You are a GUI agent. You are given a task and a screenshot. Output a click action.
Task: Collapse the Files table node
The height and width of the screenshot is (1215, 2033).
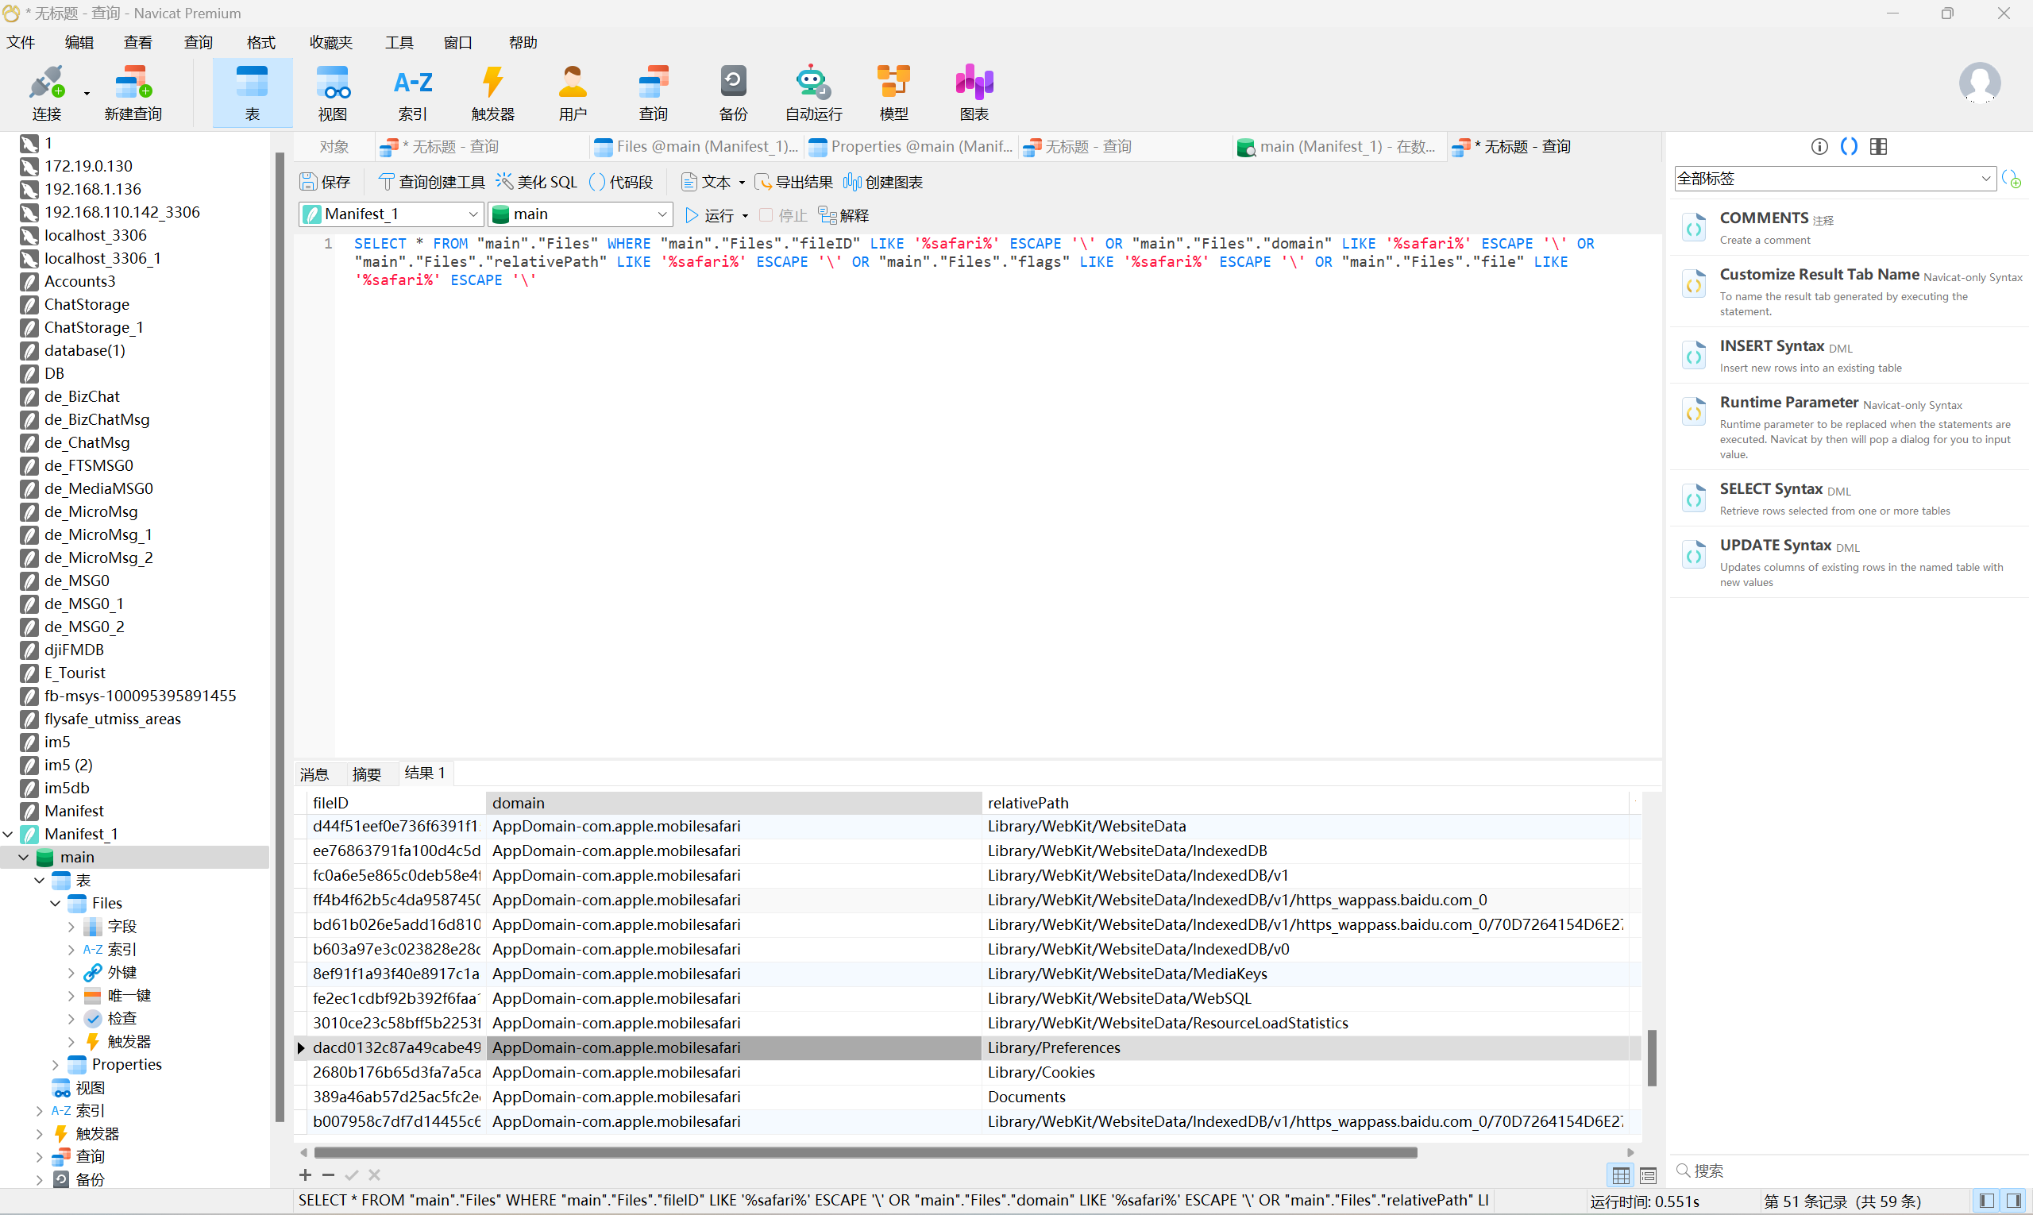(56, 903)
